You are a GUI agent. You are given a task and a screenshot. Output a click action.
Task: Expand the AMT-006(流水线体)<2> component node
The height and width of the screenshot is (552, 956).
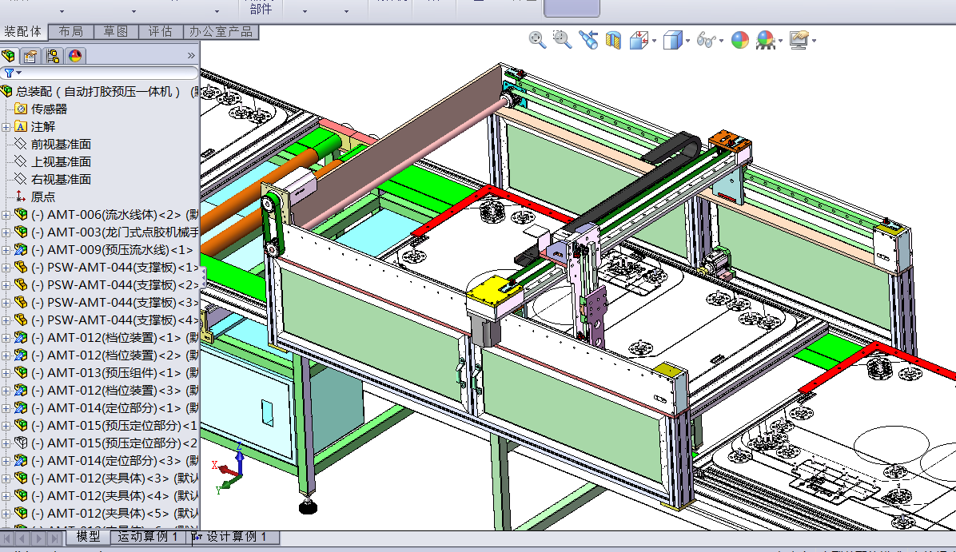(6, 215)
